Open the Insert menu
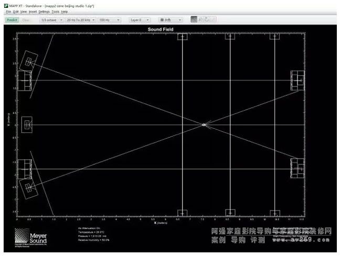The image size is (341, 256). coord(33,12)
